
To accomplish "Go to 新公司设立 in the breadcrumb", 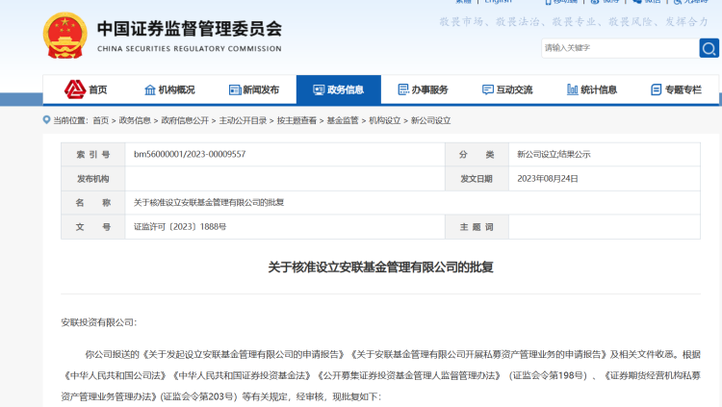I will point(430,120).
